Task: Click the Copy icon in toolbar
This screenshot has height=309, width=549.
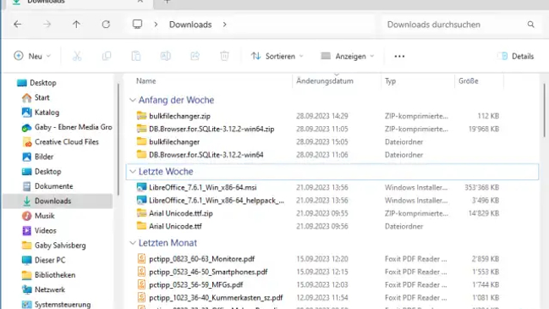Action: coord(107,56)
